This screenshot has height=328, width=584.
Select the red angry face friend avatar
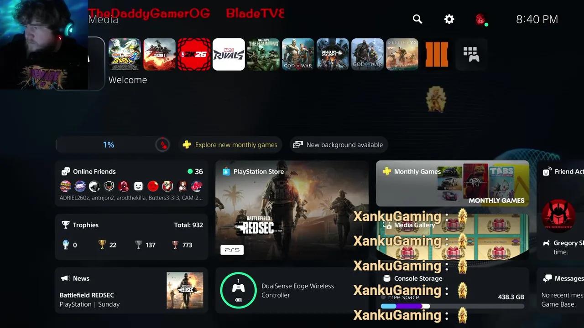coord(153,186)
